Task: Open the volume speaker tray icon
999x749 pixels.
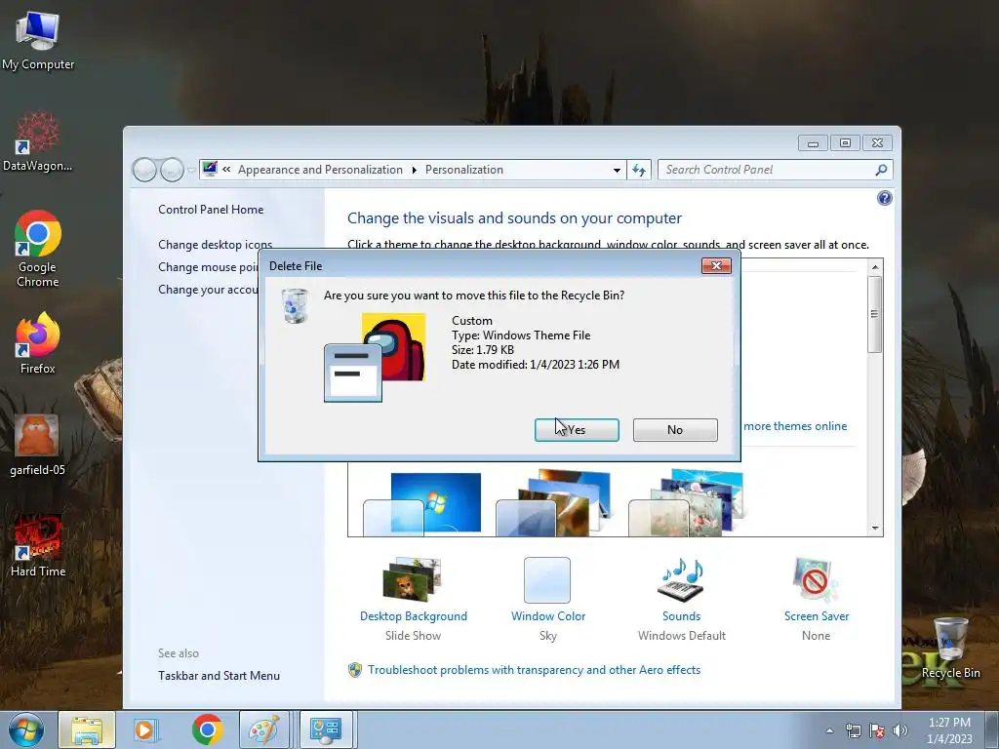Action: 900,730
